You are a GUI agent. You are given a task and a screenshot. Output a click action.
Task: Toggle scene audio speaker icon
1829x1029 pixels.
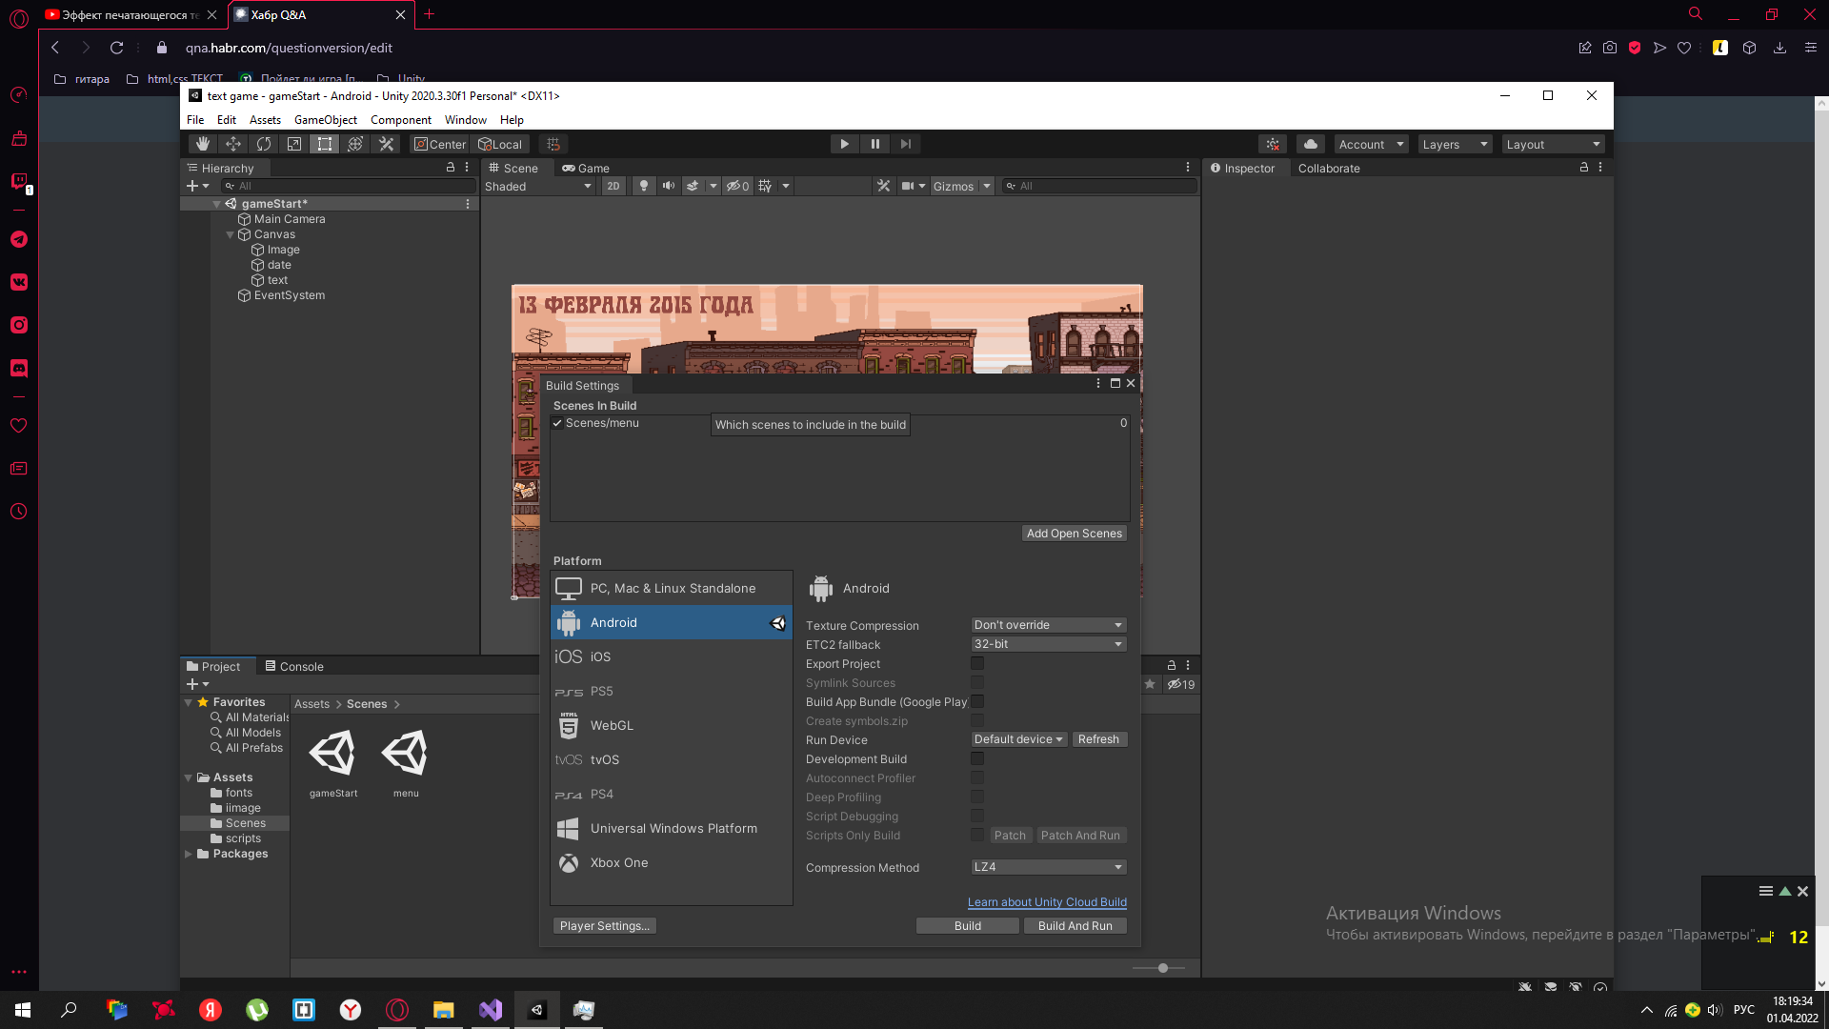(x=669, y=186)
